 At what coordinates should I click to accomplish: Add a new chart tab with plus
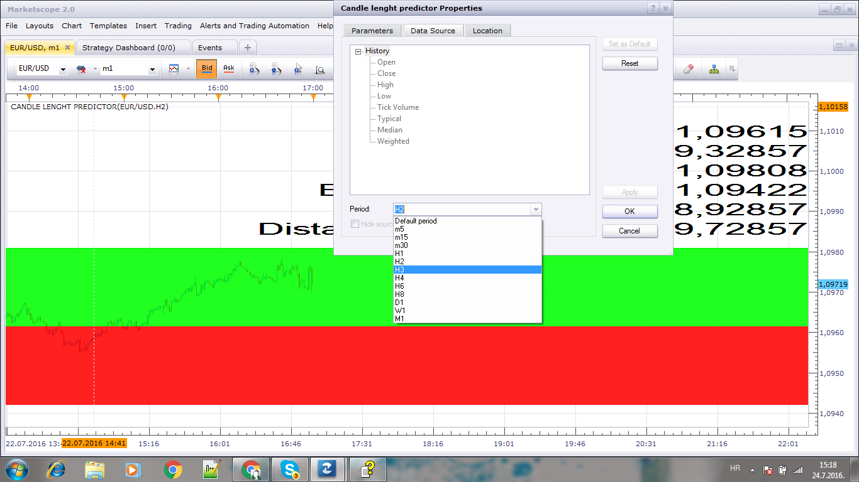click(x=248, y=48)
